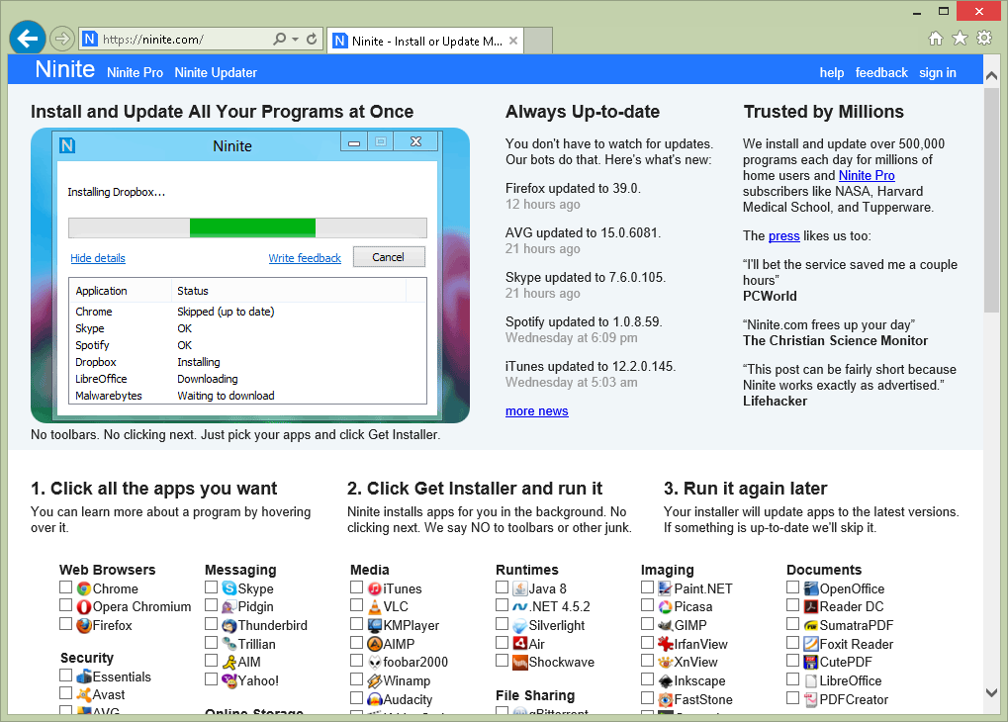Open the press link
1008x722 pixels.
(784, 236)
